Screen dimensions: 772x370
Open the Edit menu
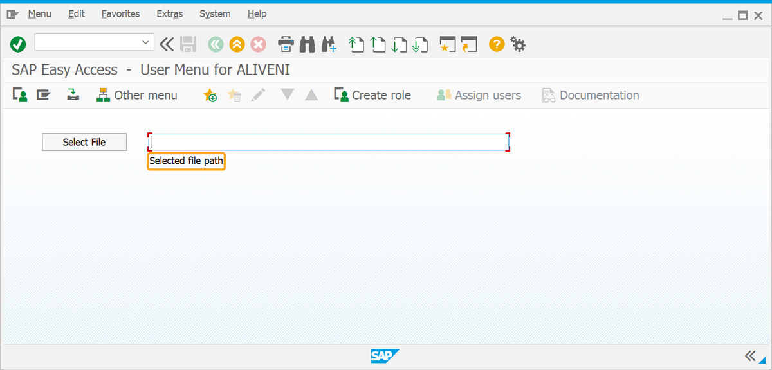point(77,13)
